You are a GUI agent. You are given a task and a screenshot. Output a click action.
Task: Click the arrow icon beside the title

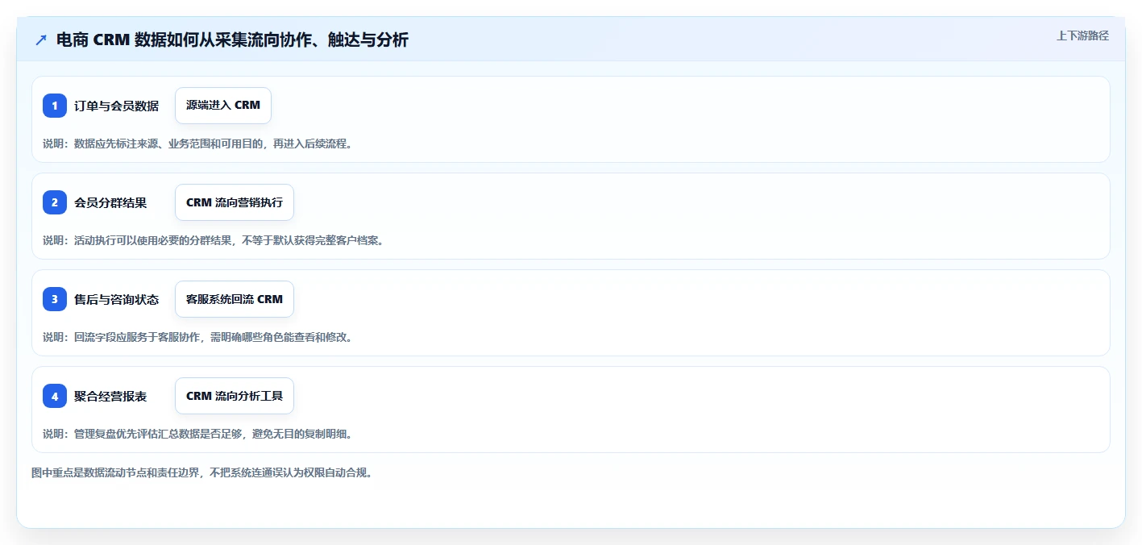coord(41,40)
